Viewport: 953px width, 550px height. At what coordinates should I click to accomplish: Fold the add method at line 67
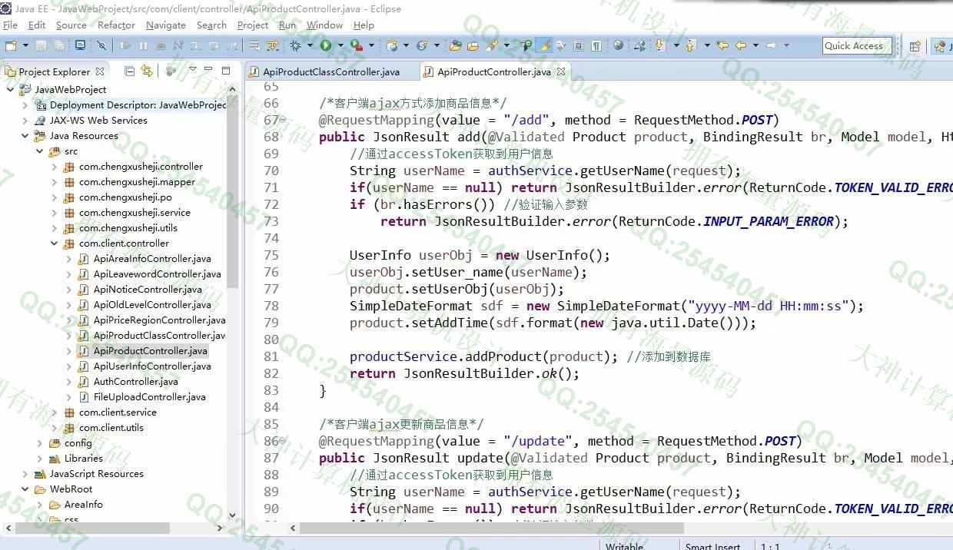[x=283, y=120]
